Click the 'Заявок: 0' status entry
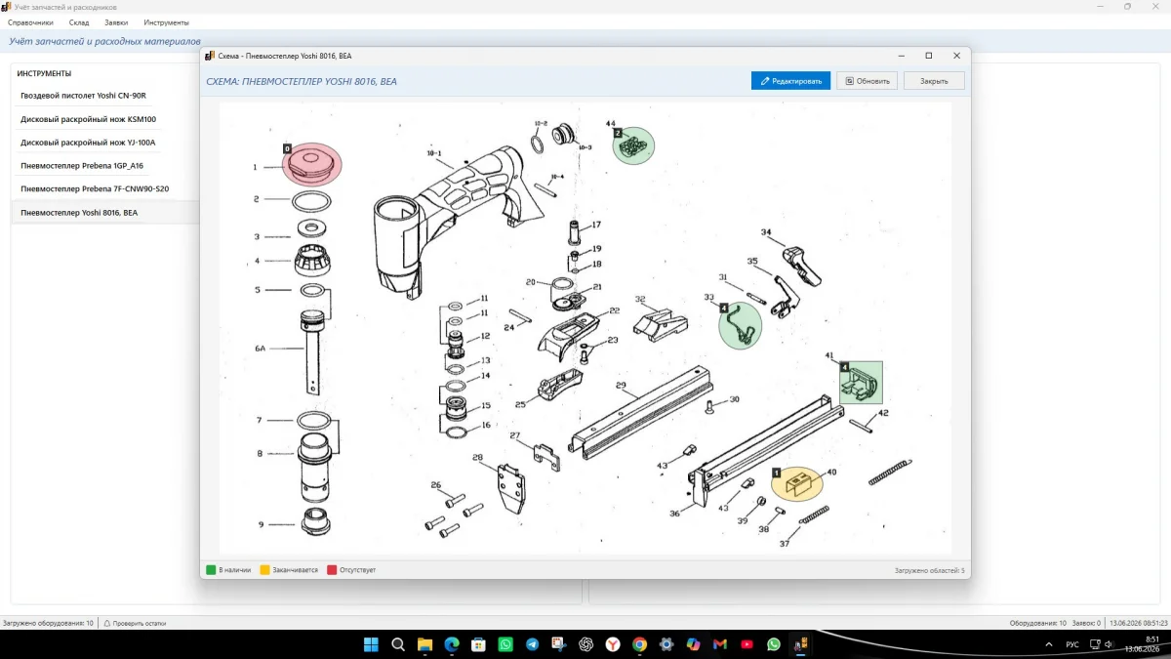 [1087, 623]
